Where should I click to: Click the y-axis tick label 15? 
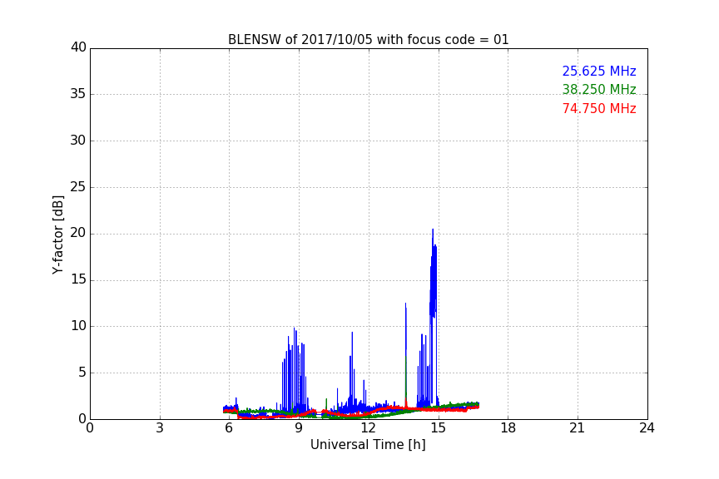coord(78,279)
